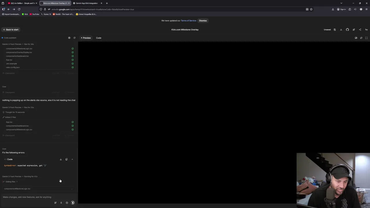Click the Unsaved status label

coord(327,29)
